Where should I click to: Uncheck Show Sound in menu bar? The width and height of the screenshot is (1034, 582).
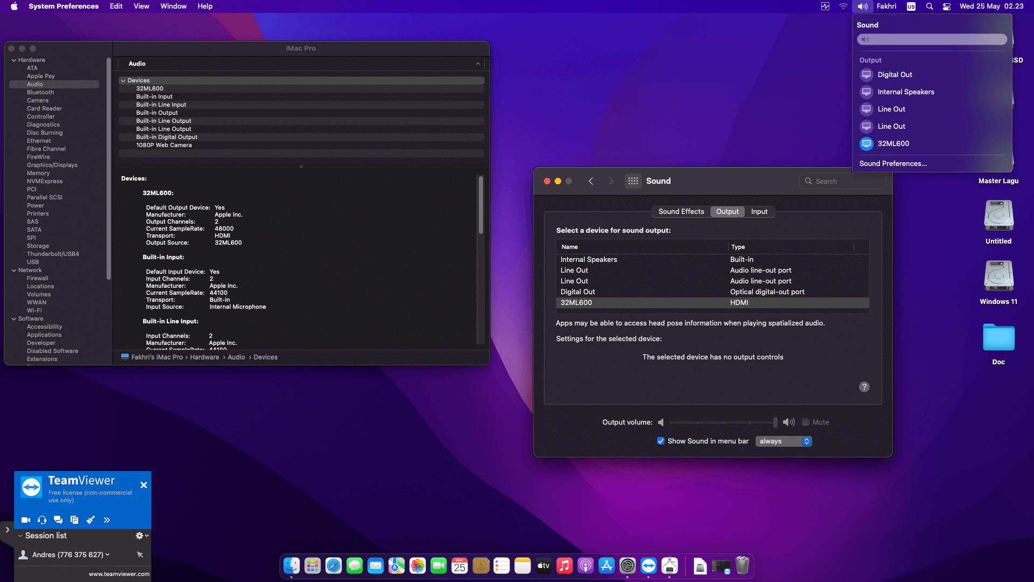661,441
